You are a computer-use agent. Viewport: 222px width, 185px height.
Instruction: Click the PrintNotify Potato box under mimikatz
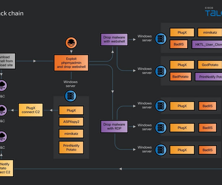(x=71, y=147)
